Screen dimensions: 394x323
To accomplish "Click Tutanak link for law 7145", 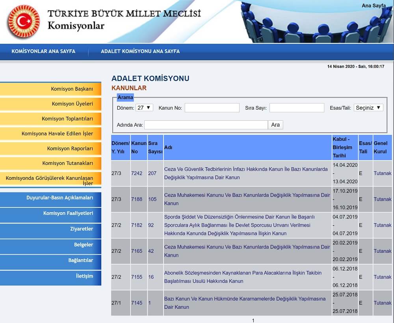I will (382, 303).
